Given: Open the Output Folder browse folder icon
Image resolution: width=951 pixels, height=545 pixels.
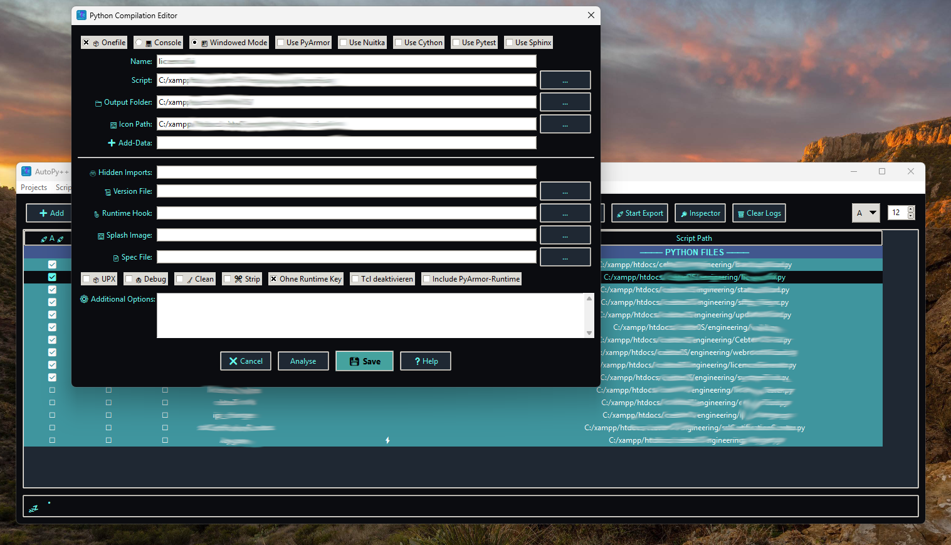Looking at the screenshot, I should (97, 102).
